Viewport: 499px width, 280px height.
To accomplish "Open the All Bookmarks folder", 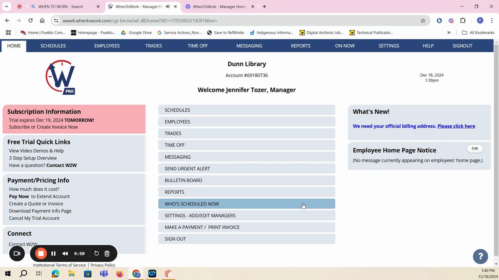I will click(x=478, y=33).
